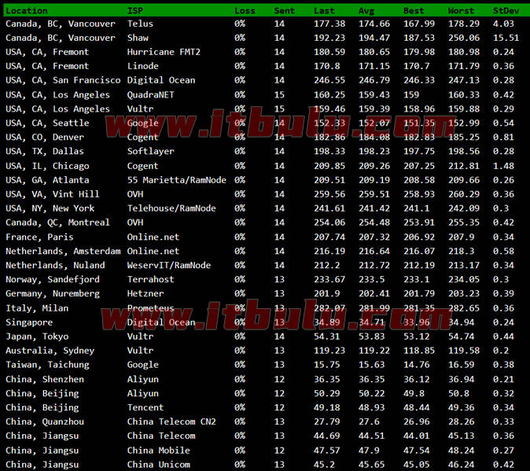530x471 pixels.
Task: Select China, Shenzhen location
Action: point(45,380)
